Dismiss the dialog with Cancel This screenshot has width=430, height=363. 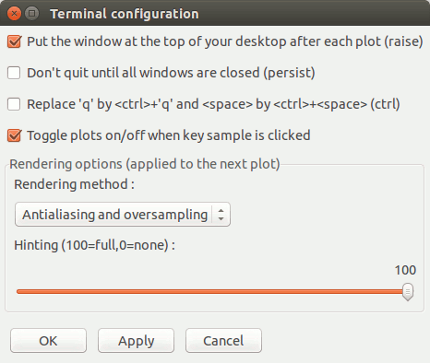223,341
